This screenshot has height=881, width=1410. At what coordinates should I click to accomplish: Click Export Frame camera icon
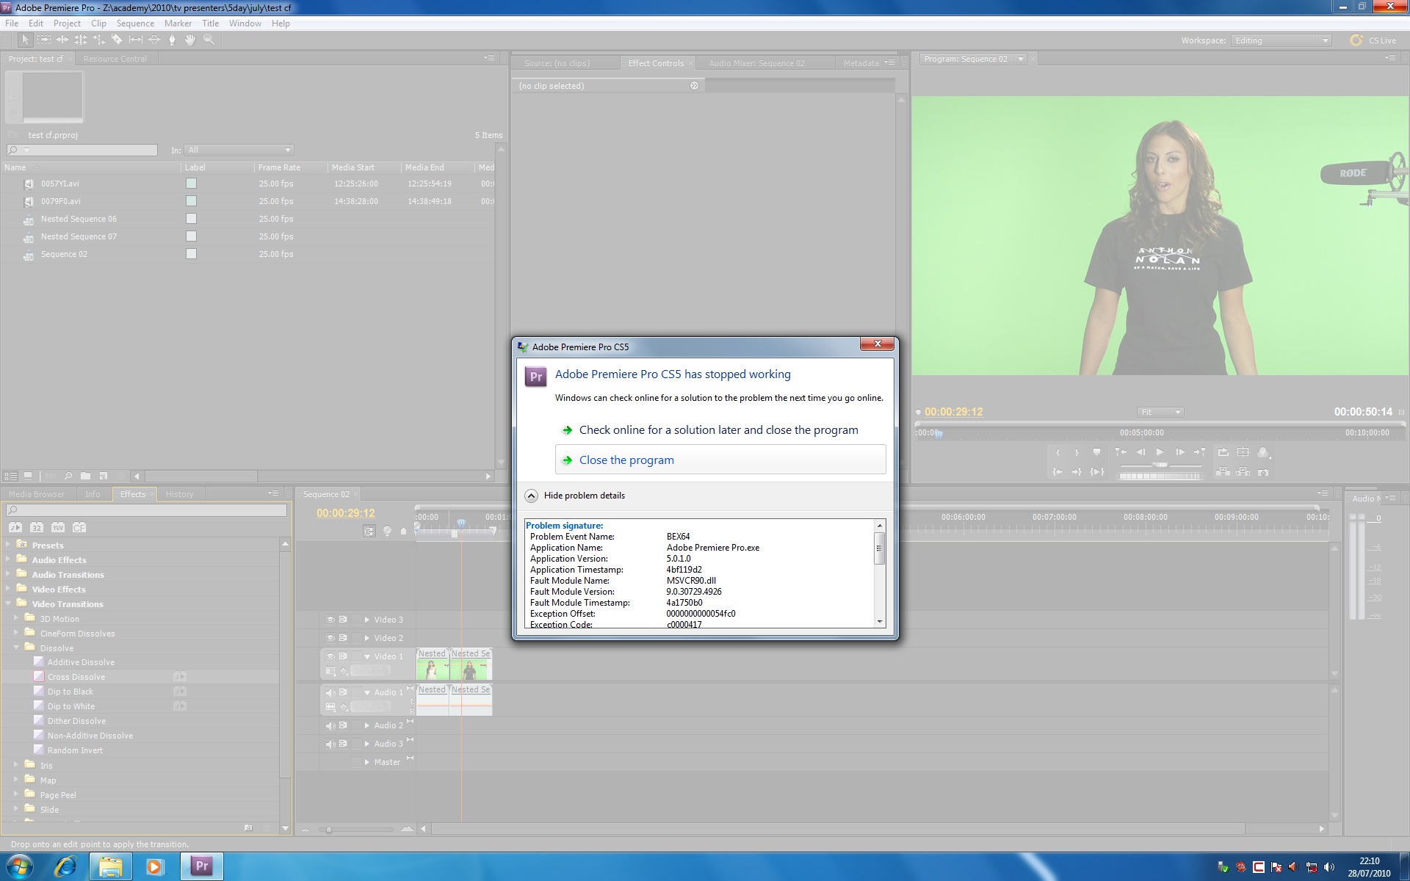coord(1263,472)
